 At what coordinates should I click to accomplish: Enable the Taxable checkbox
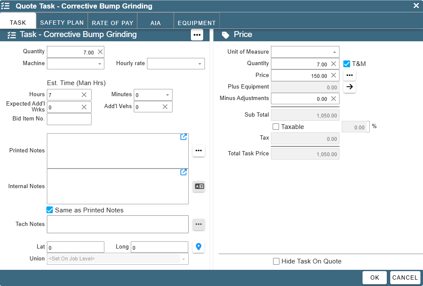(276, 127)
